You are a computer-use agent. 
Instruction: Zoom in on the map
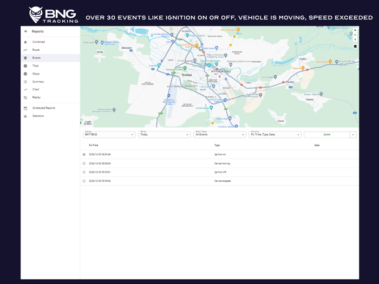click(x=355, y=30)
